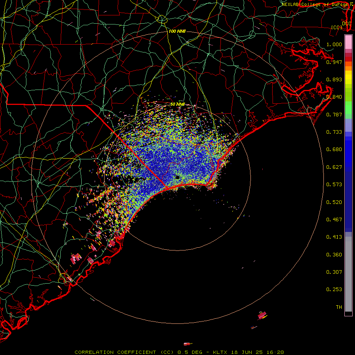This screenshot has height=355, width=355.
Task: Select the 0.840 legend value
Action: click(x=334, y=97)
